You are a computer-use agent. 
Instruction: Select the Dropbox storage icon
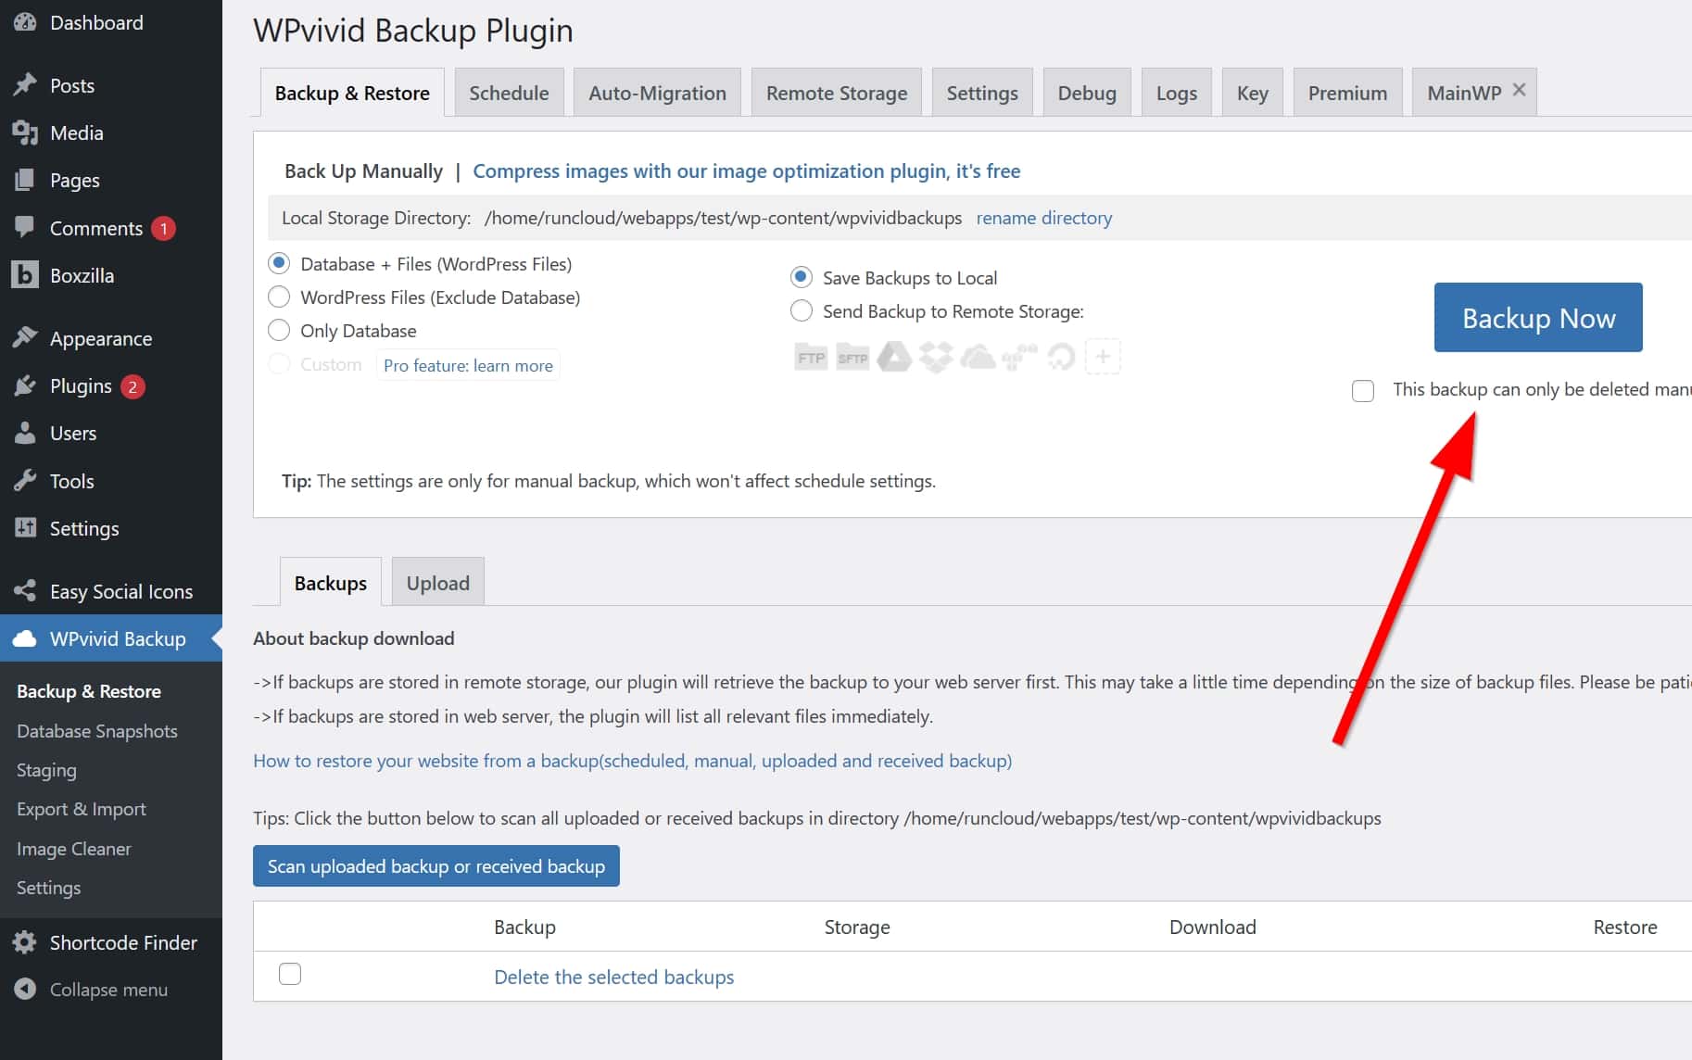click(936, 358)
